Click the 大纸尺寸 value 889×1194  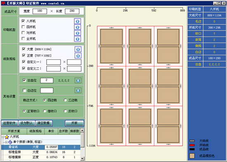(214, 15)
